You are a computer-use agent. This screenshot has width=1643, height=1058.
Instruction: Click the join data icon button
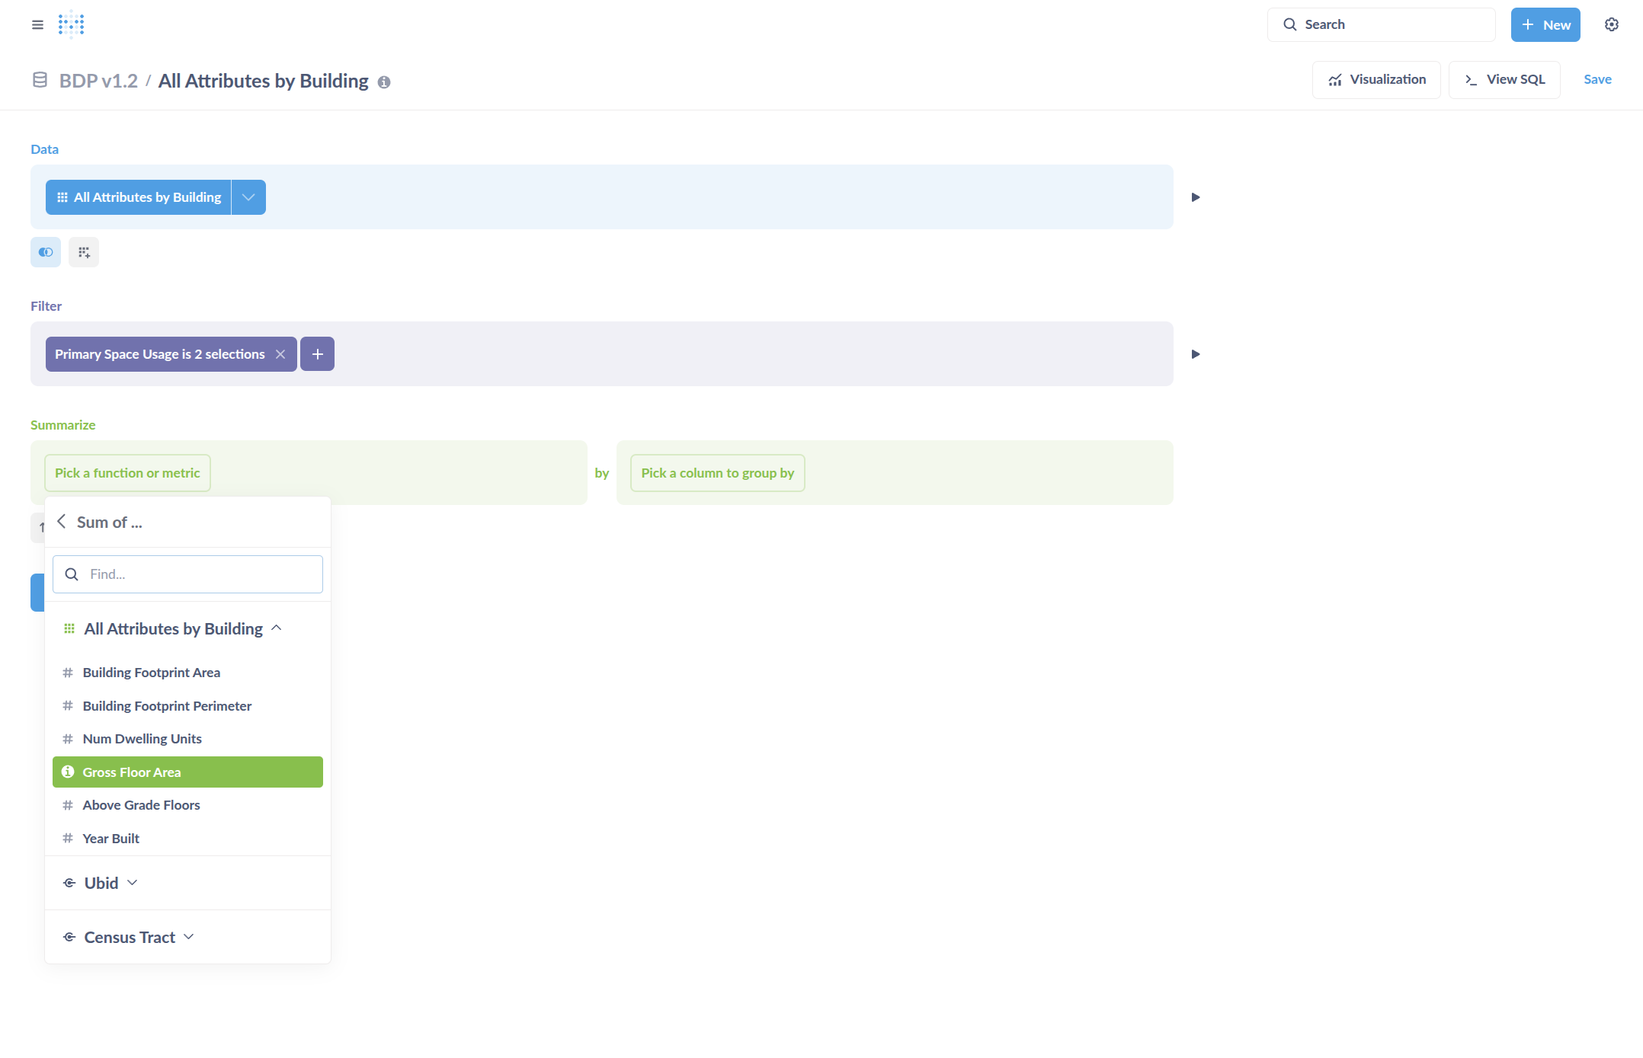click(46, 252)
